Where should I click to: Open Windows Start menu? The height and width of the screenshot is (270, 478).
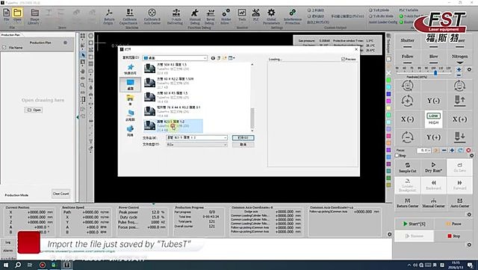(x=6, y=265)
